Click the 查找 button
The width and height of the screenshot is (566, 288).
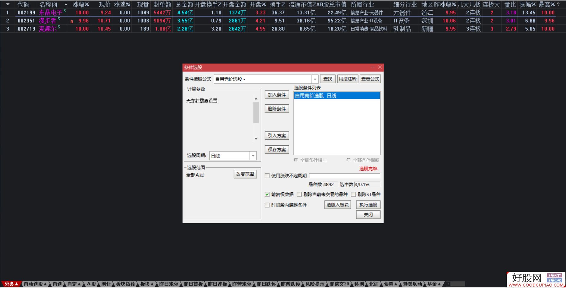(328, 79)
